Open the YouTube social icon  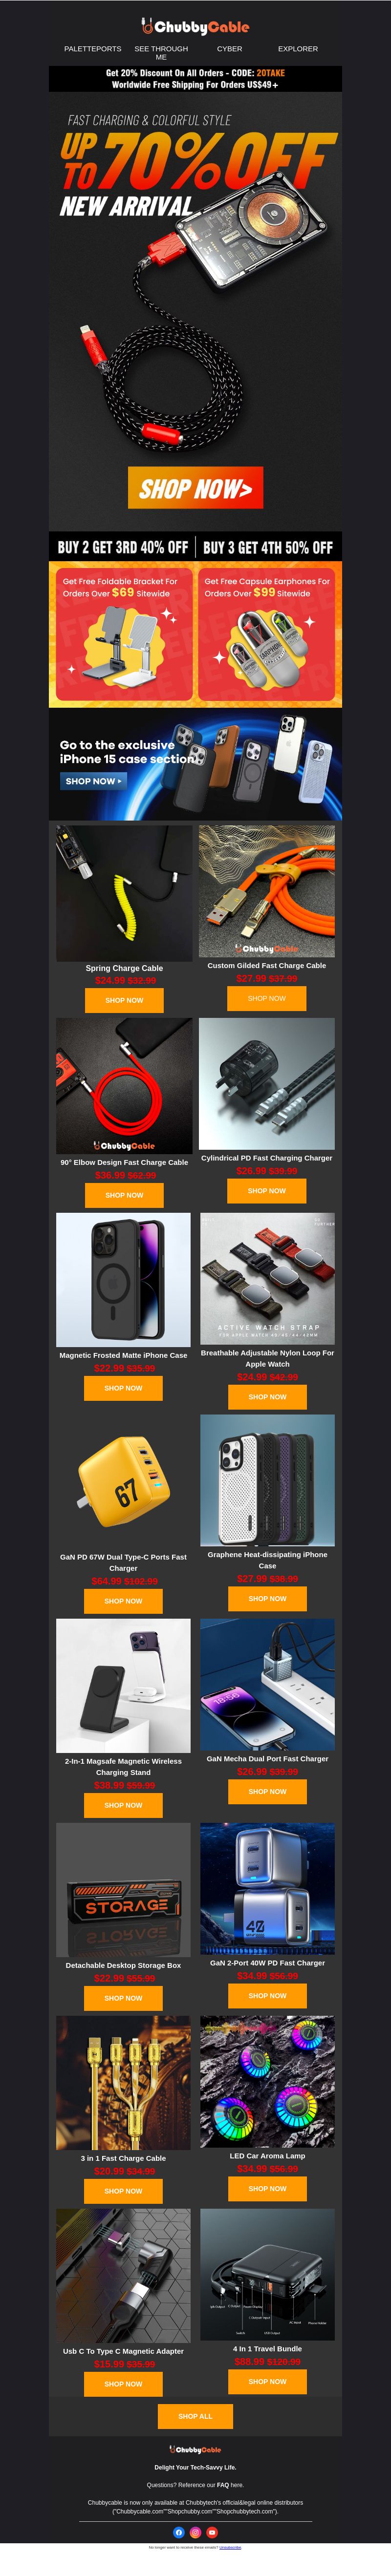click(x=212, y=2532)
